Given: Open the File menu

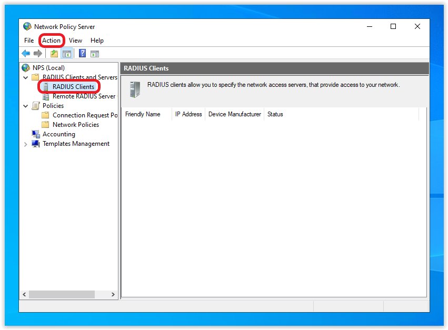Looking at the screenshot, I should 29,41.
